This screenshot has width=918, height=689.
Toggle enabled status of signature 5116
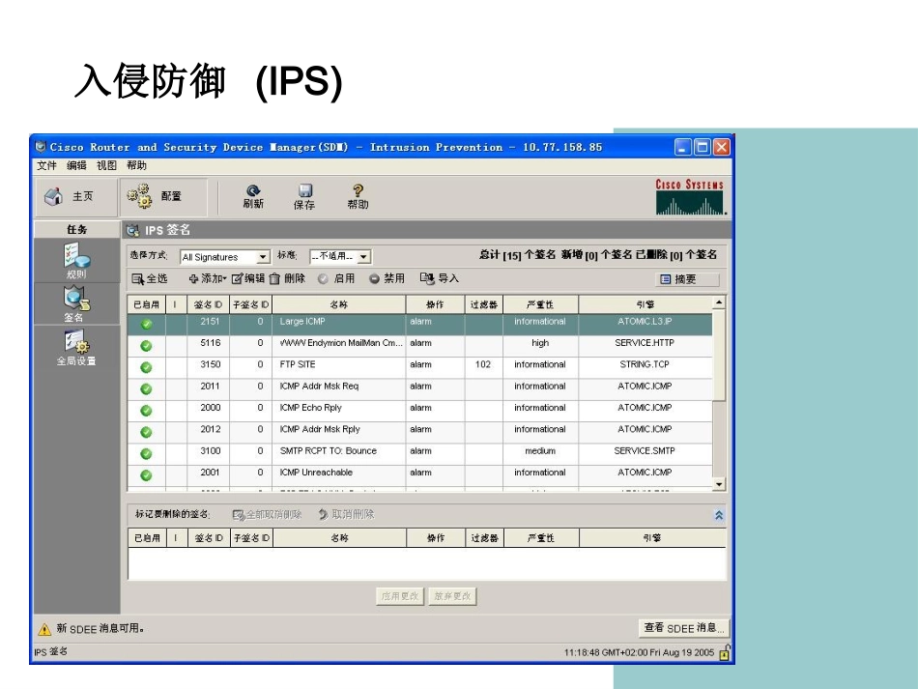(146, 345)
